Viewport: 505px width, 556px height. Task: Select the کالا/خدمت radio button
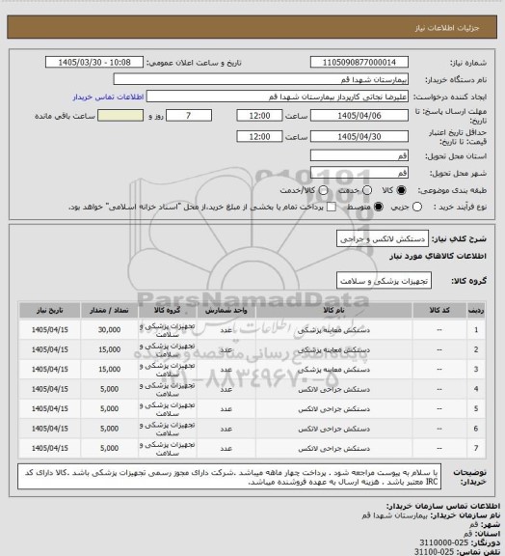coord(323,190)
